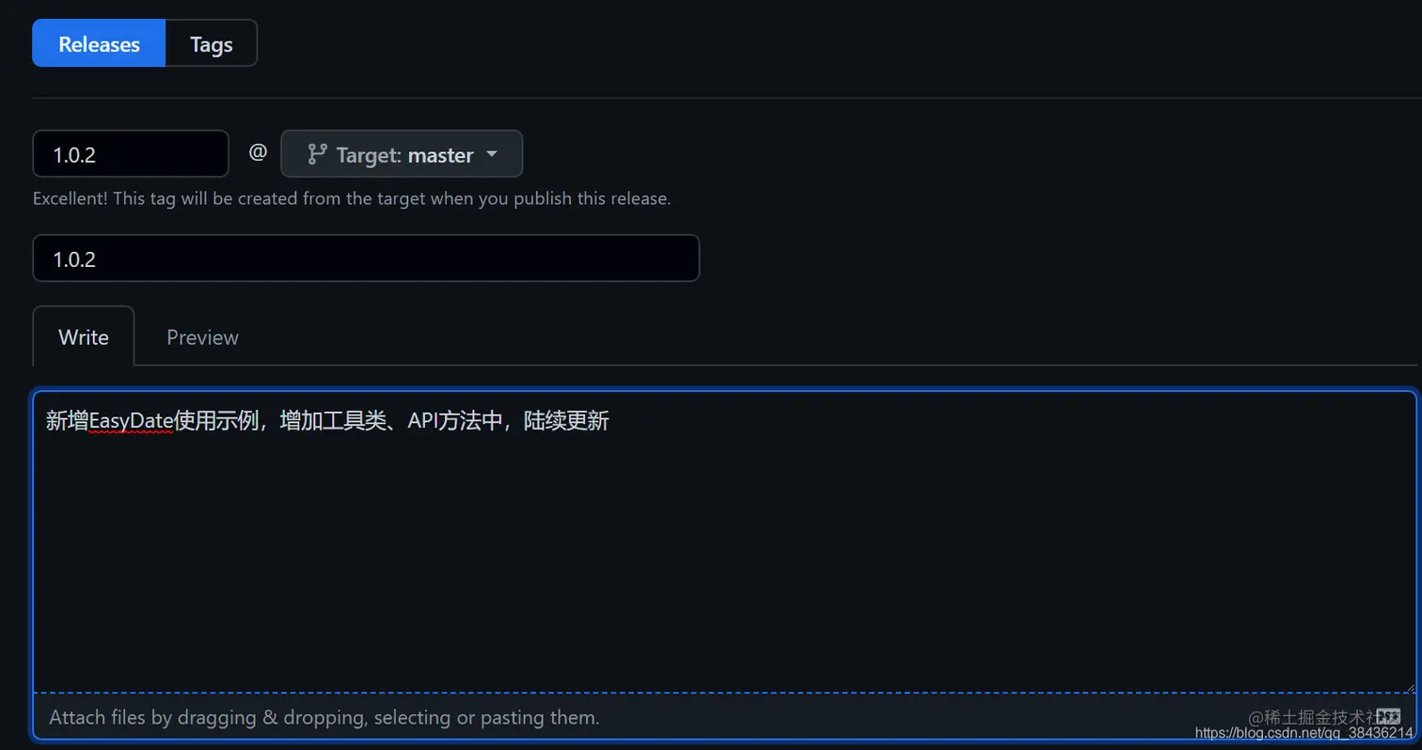1422x750 pixels.
Task: Click the blog.csdn.net watermark URL
Action: click(1304, 733)
